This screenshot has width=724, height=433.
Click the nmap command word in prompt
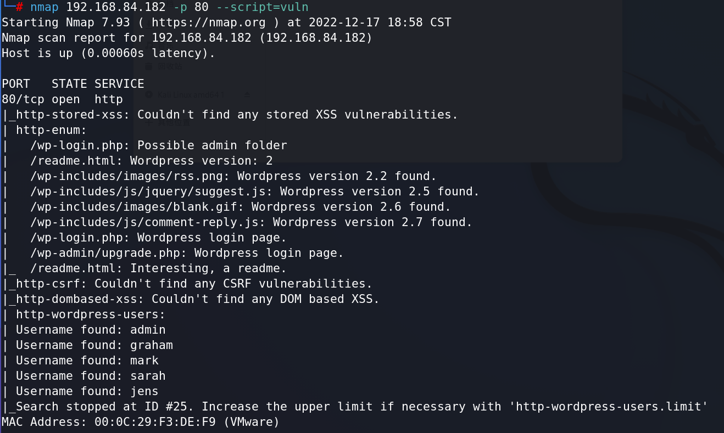[44, 7]
